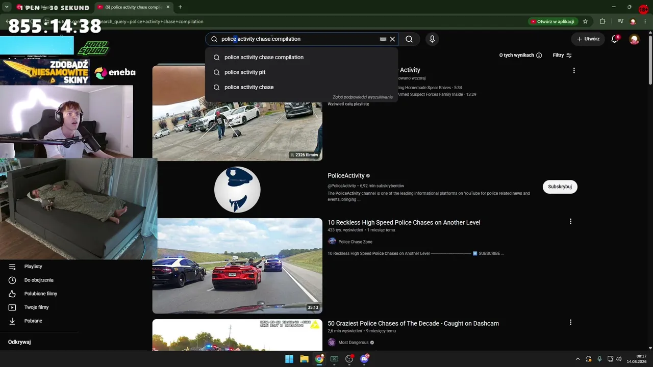Open the green X app in taskbar

pyautogui.click(x=334, y=359)
